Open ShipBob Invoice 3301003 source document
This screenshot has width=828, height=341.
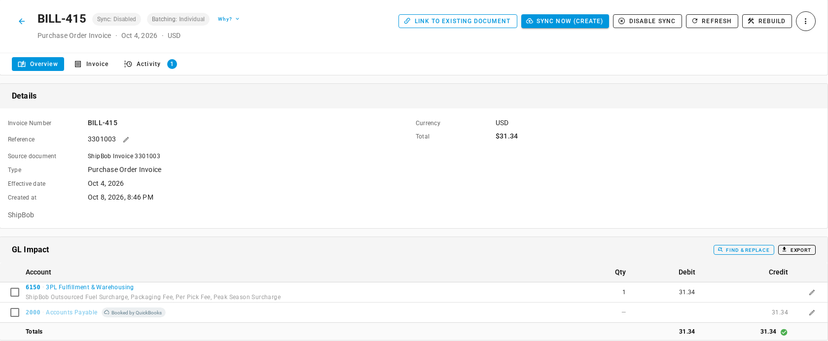(124, 156)
